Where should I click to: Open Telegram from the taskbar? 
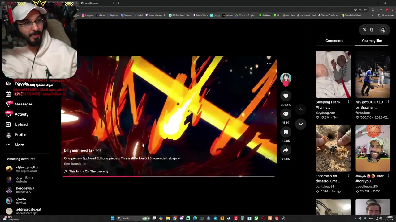[x=215, y=218]
